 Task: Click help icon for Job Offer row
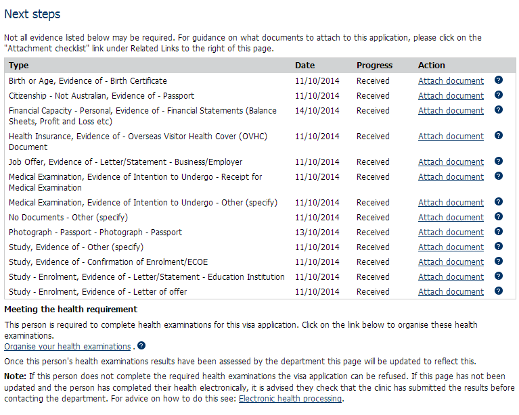pyautogui.click(x=499, y=162)
